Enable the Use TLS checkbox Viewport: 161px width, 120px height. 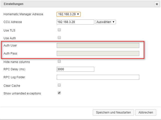59,30
